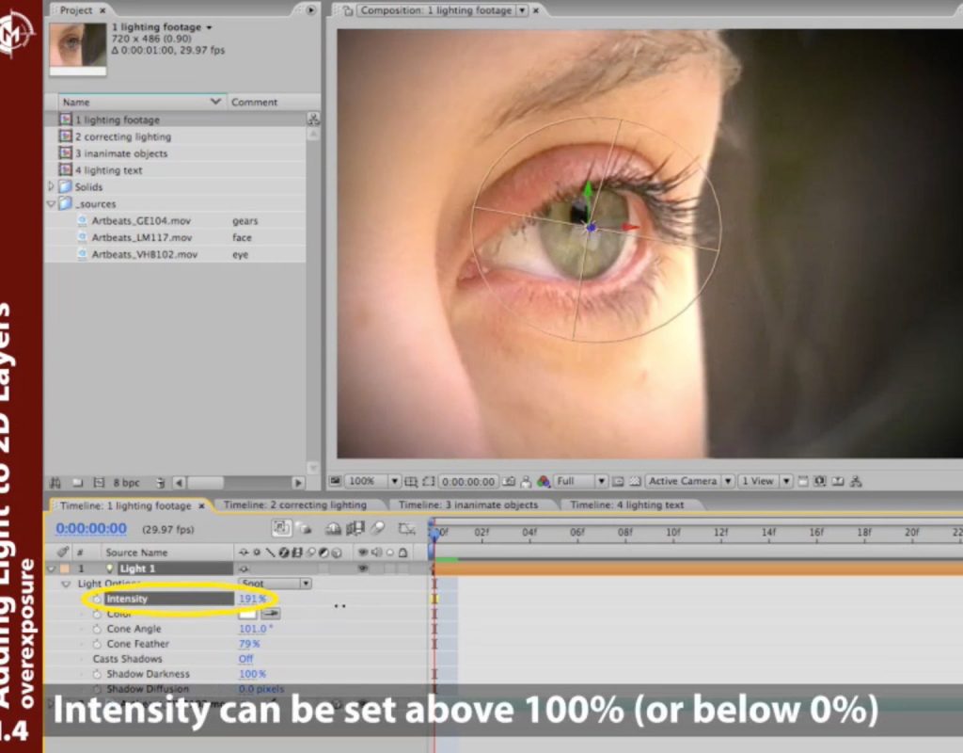Toggle Cone Angle stopwatch
The width and height of the screenshot is (963, 753).
point(97,629)
